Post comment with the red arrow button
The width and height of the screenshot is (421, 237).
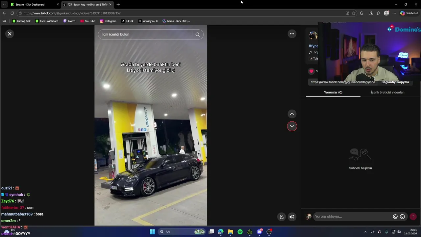(413, 217)
